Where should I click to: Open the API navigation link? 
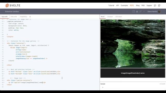[117, 5]
